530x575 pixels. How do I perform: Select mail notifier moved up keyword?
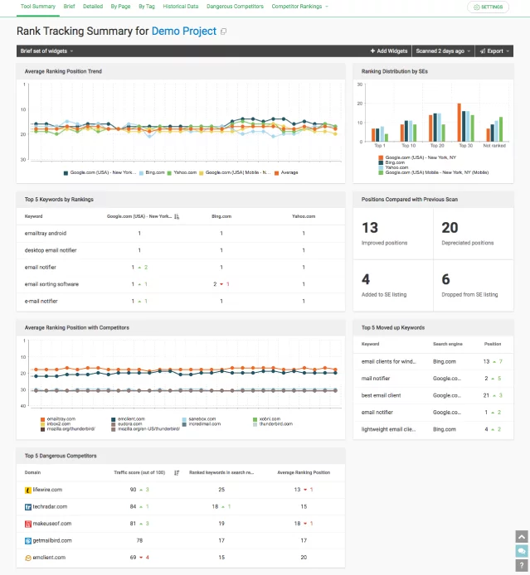376,379
